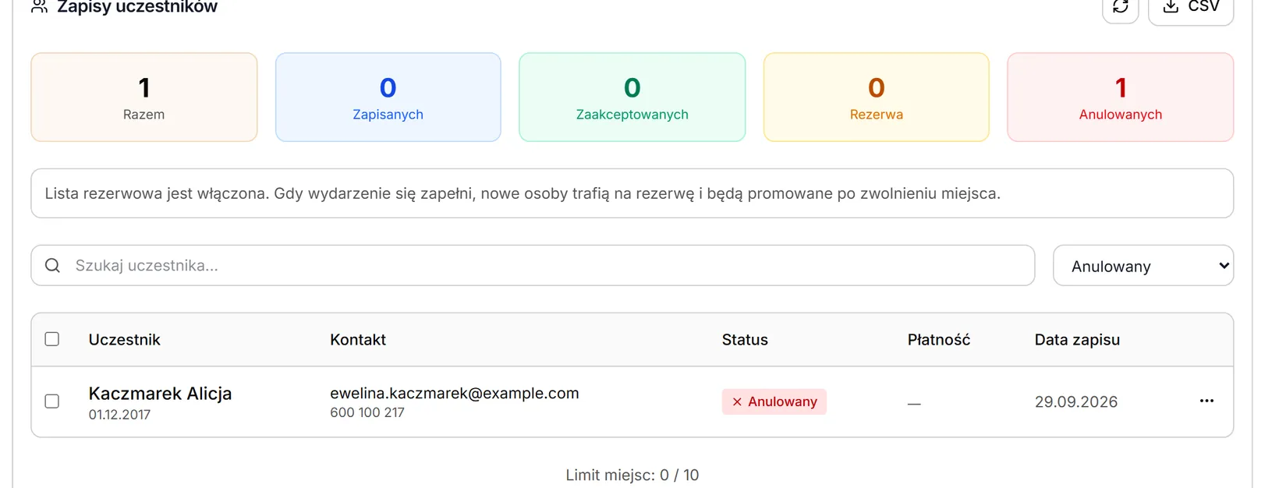Select the Rezerwa summary card
Screen dimensions: 1279x488
point(877,97)
